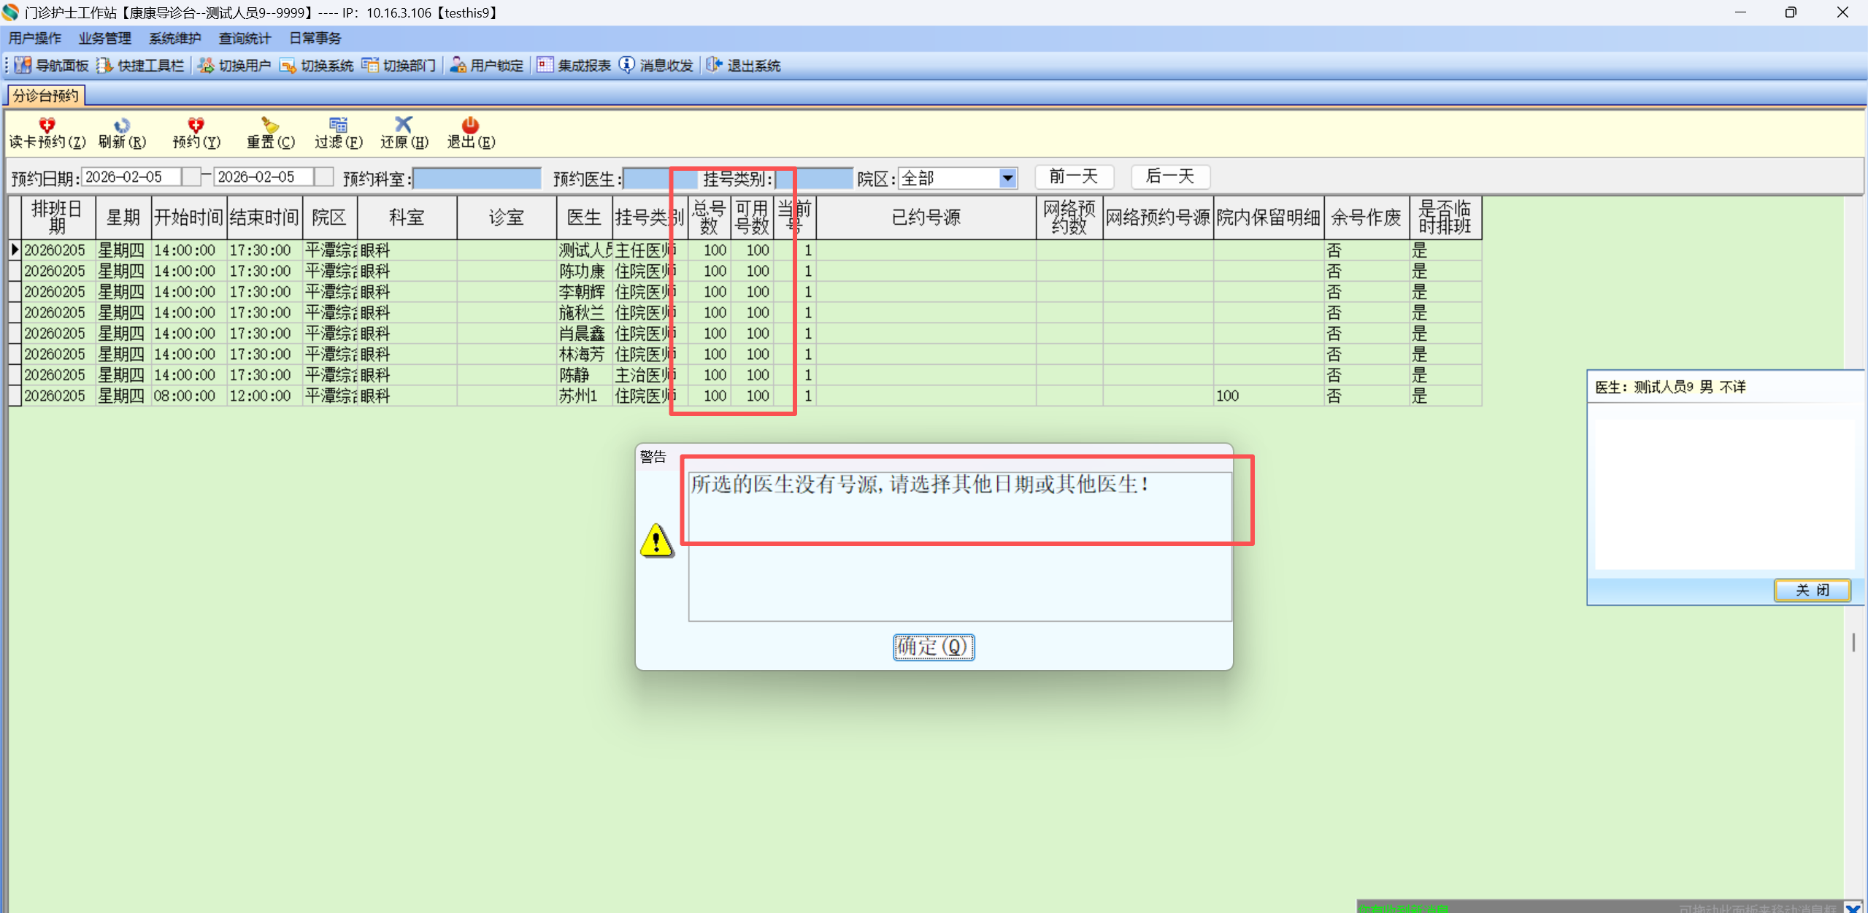Viewport: 1868px width, 913px height.
Task: Click the 还原 restore icon
Action: coord(404,125)
